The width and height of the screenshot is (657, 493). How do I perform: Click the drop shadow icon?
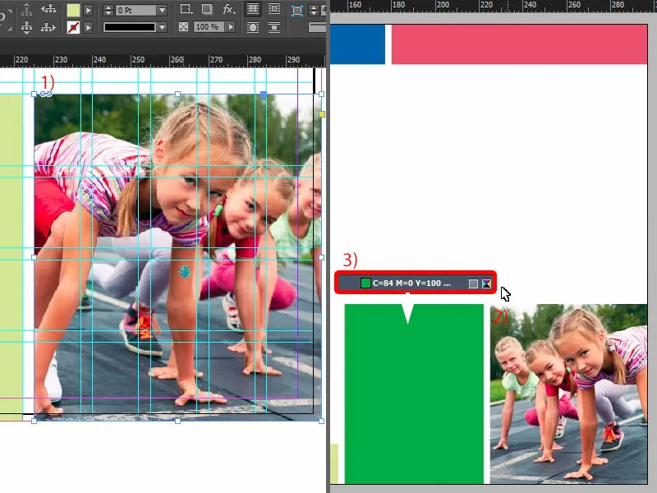click(207, 10)
